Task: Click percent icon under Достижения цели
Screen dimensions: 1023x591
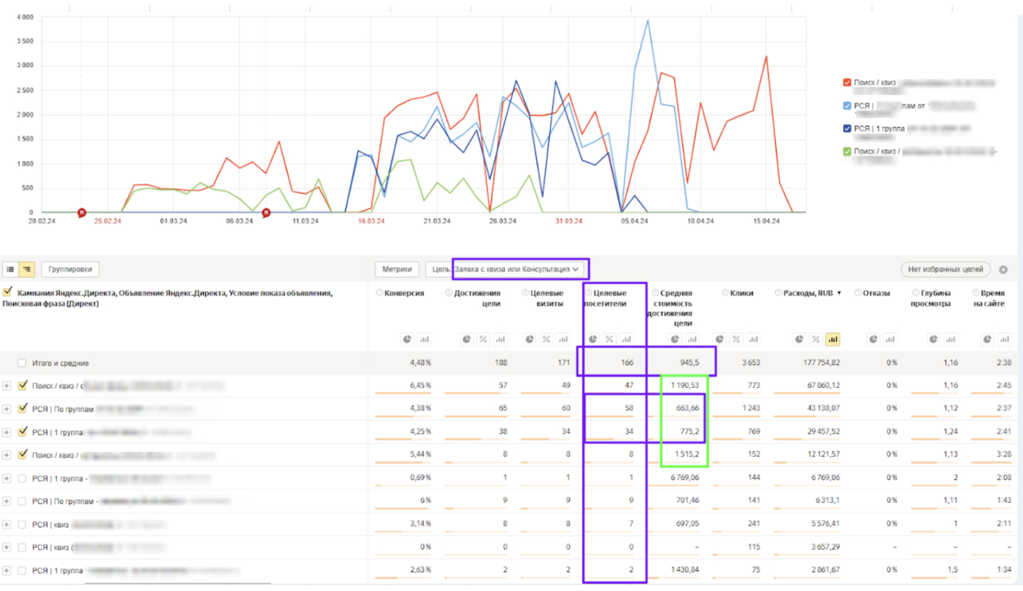Action: click(483, 339)
